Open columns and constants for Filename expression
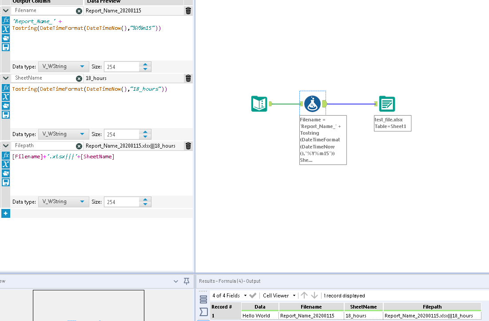489x321 pixels. (6, 29)
